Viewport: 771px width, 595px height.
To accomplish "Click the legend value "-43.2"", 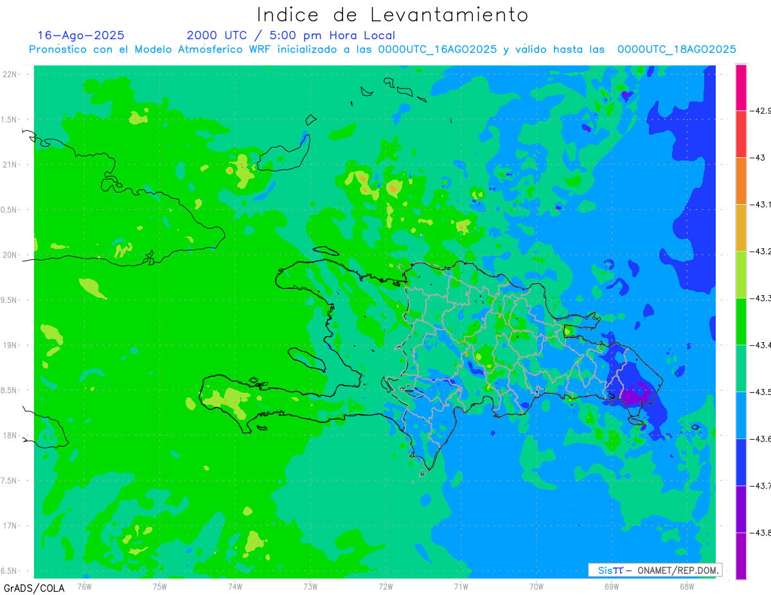I will pos(761,251).
